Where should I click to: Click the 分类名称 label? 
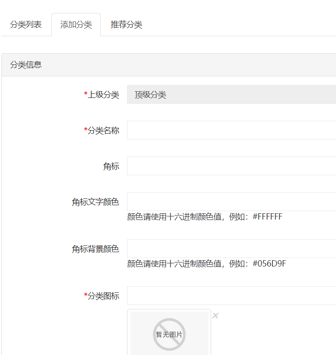(x=102, y=131)
